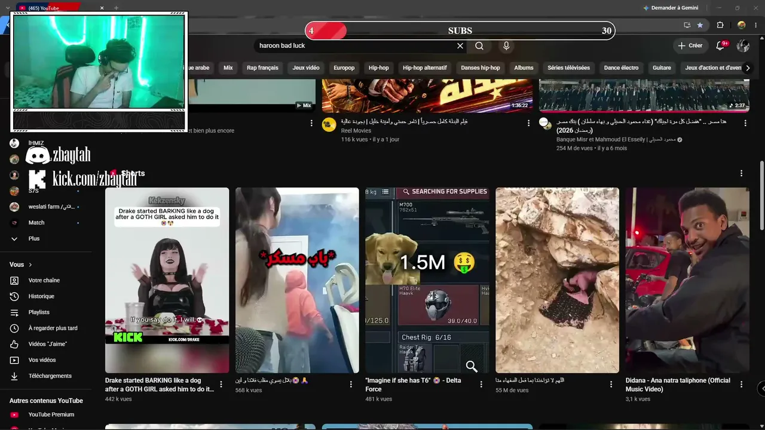
Task: Open the Shorts shelf three-dot menu
Action: click(x=742, y=173)
